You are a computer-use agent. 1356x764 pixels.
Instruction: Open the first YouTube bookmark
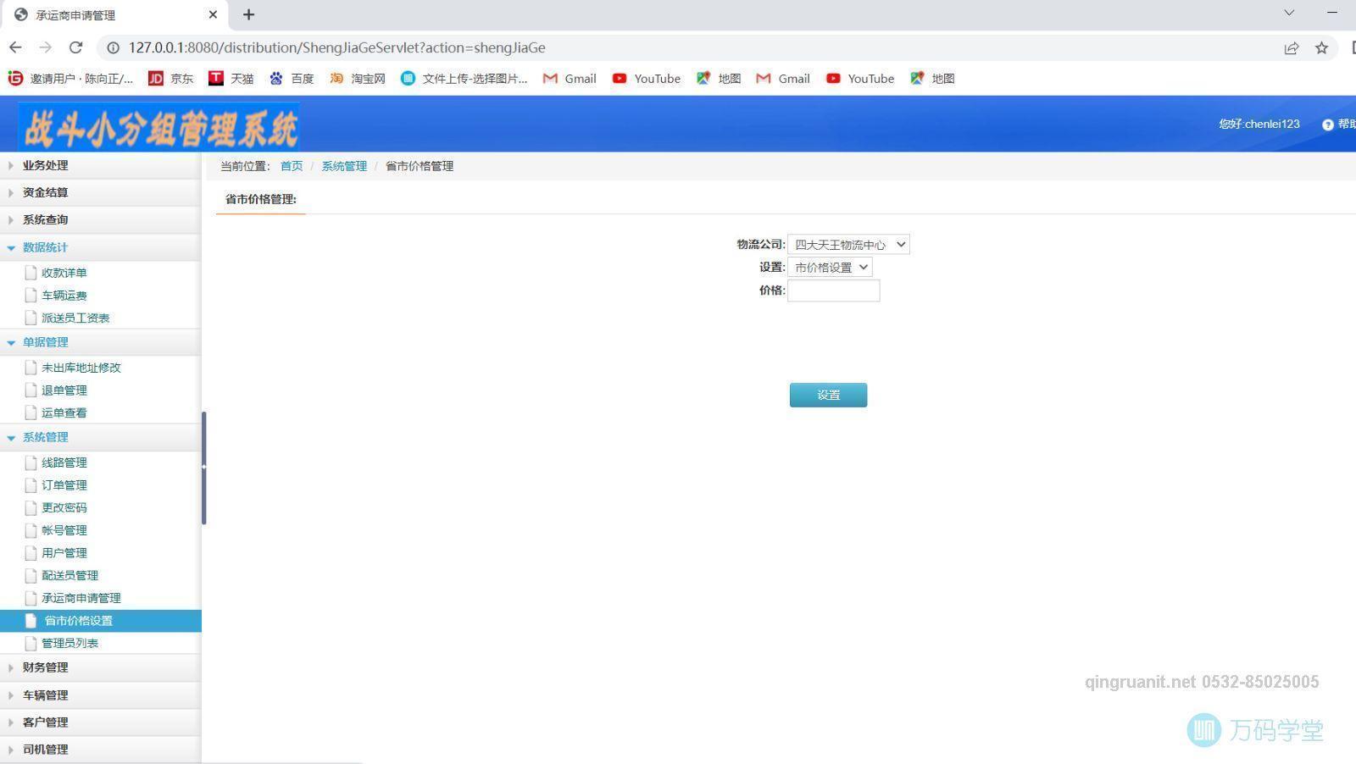pos(647,79)
